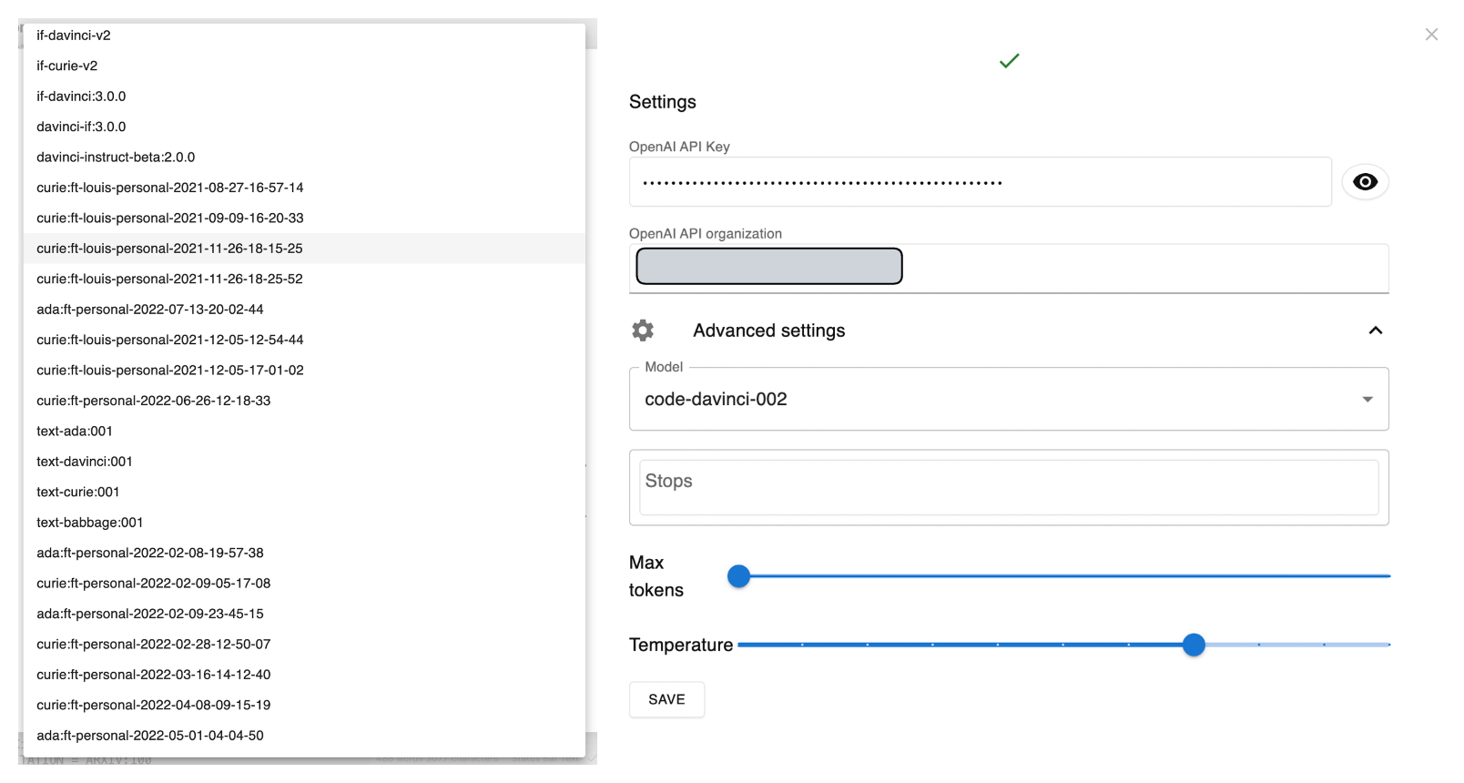Pick davinci-instruct-beta:2.0.0 option

(x=304, y=158)
